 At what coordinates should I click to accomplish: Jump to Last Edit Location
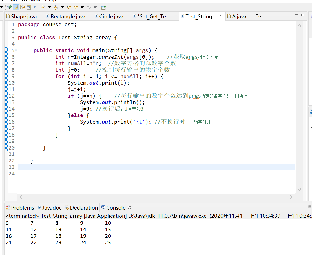pos(69,8)
